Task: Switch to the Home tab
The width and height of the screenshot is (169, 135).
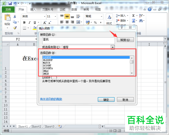Action: [x=21, y=9]
